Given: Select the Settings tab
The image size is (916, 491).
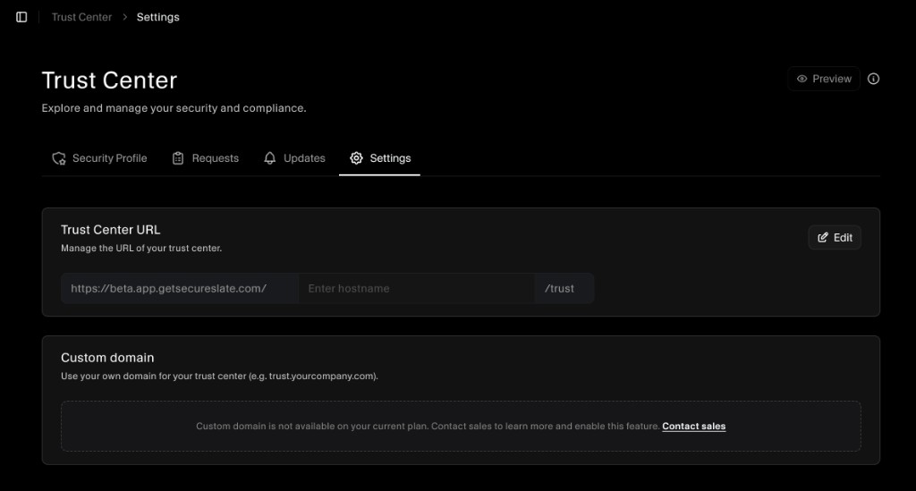Looking at the screenshot, I should click(379, 158).
